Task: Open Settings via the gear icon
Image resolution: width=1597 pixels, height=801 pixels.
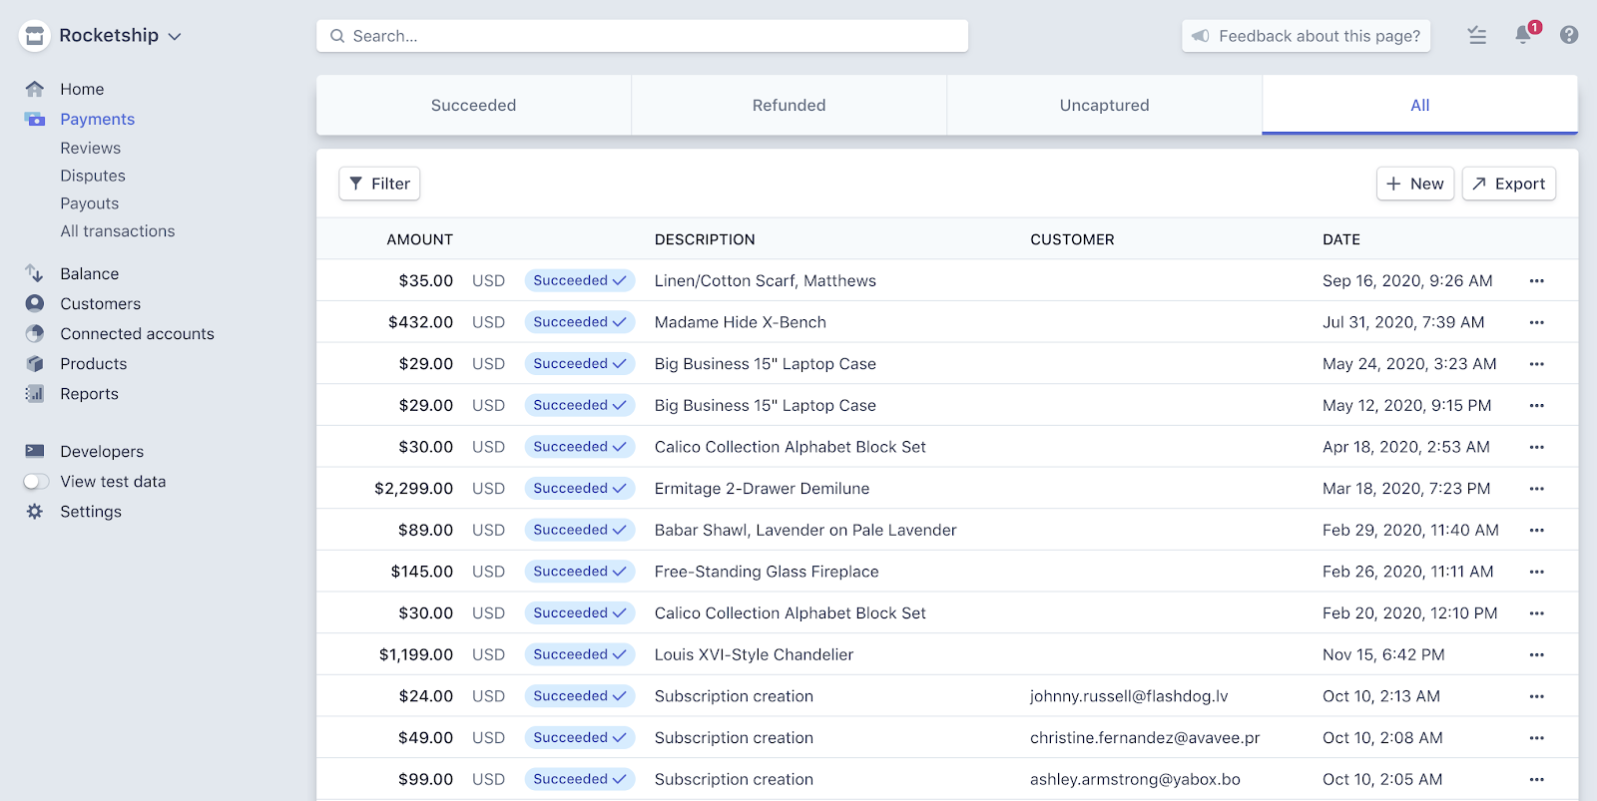Action: click(x=35, y=512)
